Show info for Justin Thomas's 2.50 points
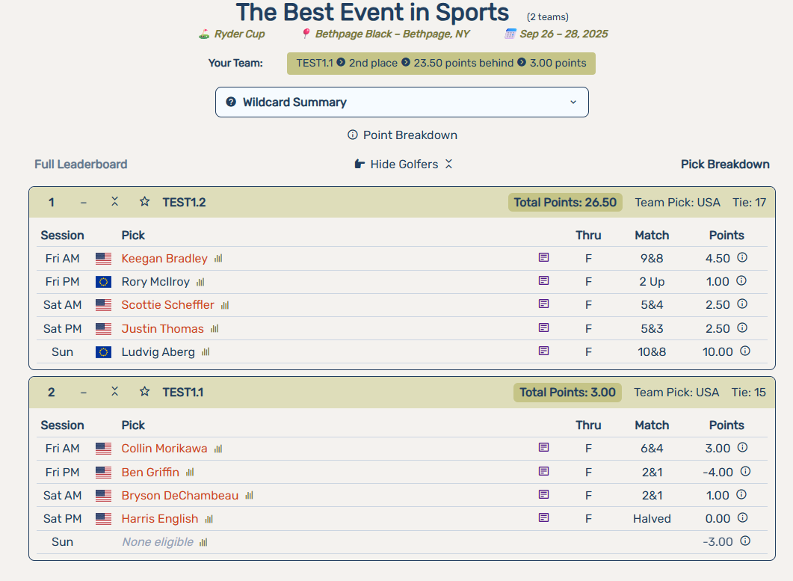The width and height of the screenshot is (793, 581). (x=742, y=328)
